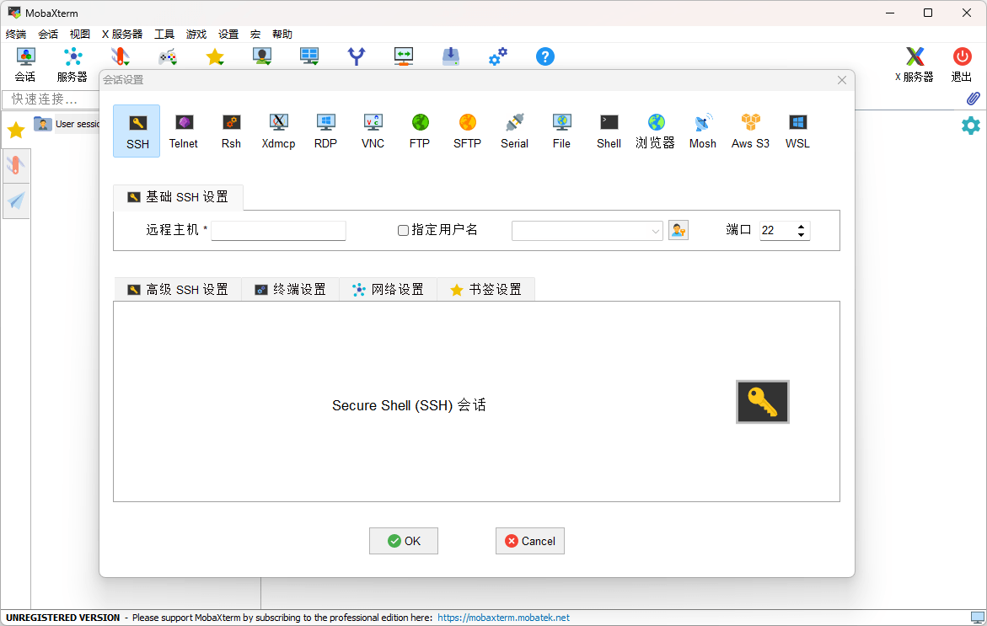The height and width of the screenshot is (626, 987).
Task: Pick the Serial session type
Action: pos(514,131)
